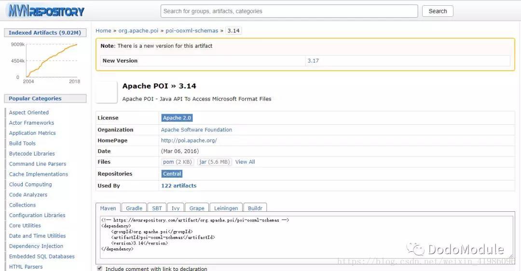Switch to the Buildr tab
This screenshot has width=521, height=271.
click(255, 208)
